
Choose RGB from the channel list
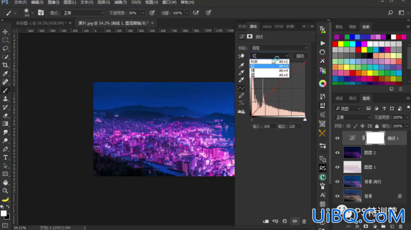[269, 62]
